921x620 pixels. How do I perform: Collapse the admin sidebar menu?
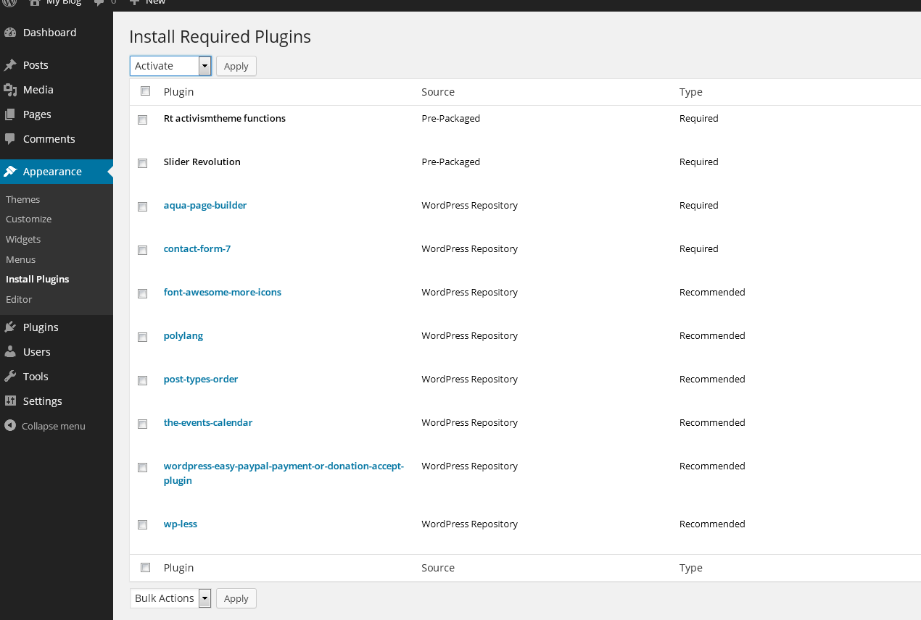click(x=45, y=426)
